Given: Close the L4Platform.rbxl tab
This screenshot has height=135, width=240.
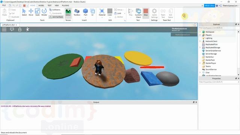Looking at the screenshot, I should click(x=16, y=25).
